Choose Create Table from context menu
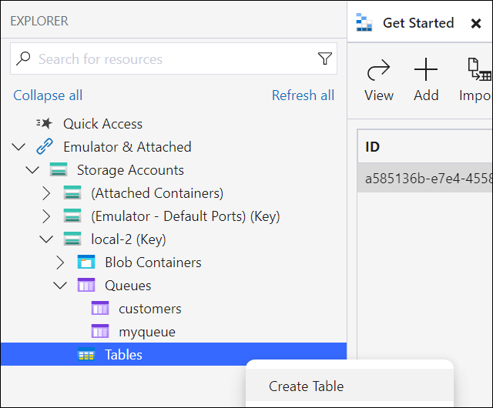This screenshot has height=408, width=493. (306, 386)
